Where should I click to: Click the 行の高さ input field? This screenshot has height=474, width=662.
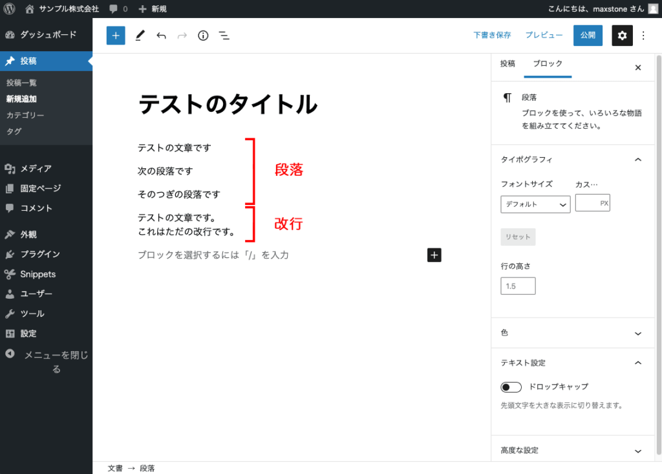(x=518, y=285)
